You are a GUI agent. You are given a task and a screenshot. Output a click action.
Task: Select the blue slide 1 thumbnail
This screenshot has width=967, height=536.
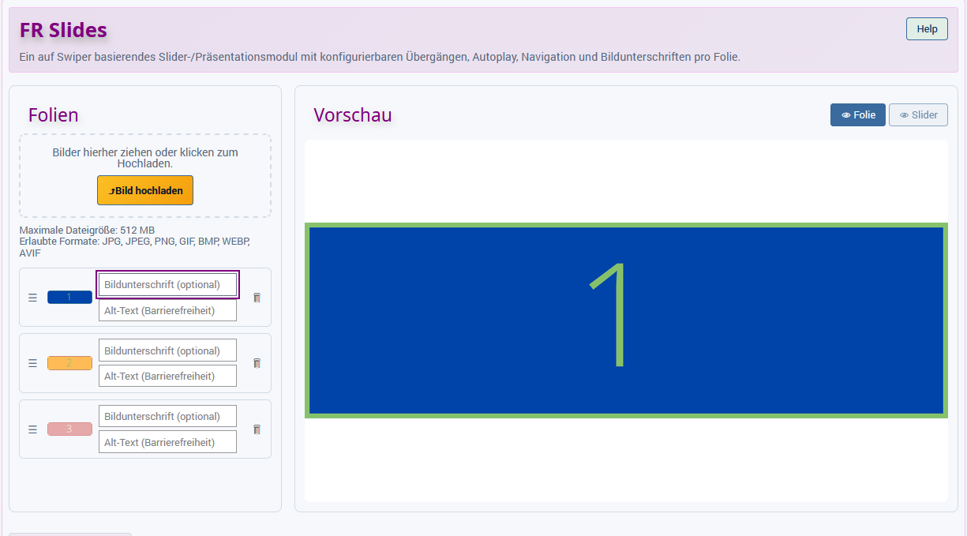69,297
